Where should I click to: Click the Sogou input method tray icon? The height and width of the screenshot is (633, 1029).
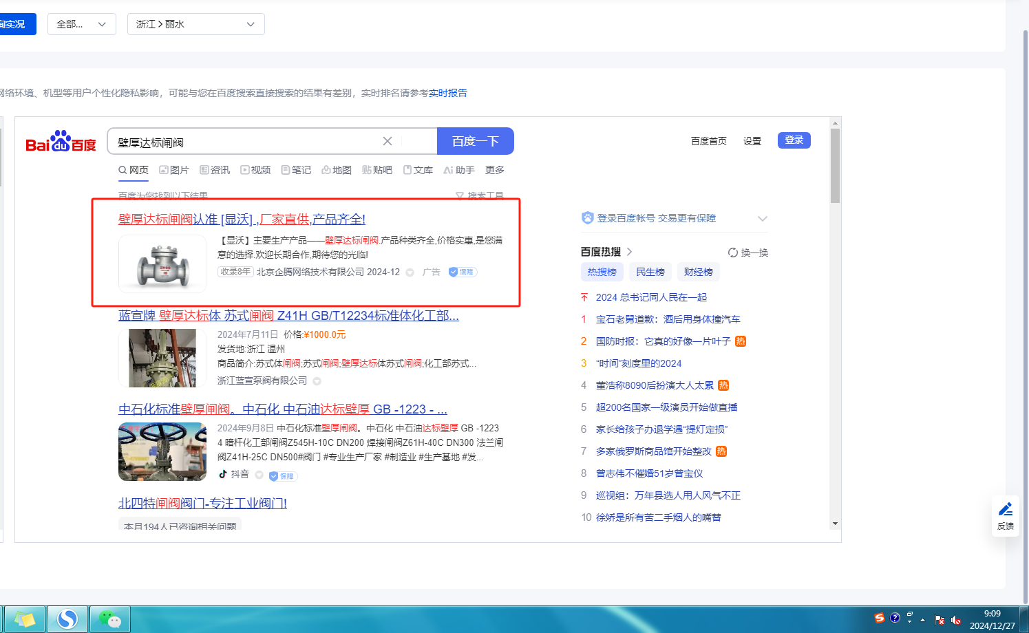879,618
